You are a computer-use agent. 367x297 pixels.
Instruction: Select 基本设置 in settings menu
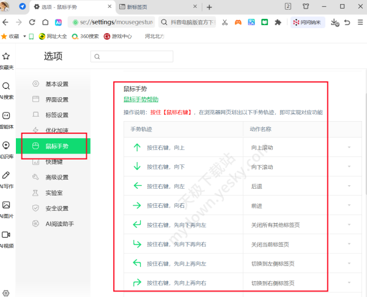(x=57, y=84)
